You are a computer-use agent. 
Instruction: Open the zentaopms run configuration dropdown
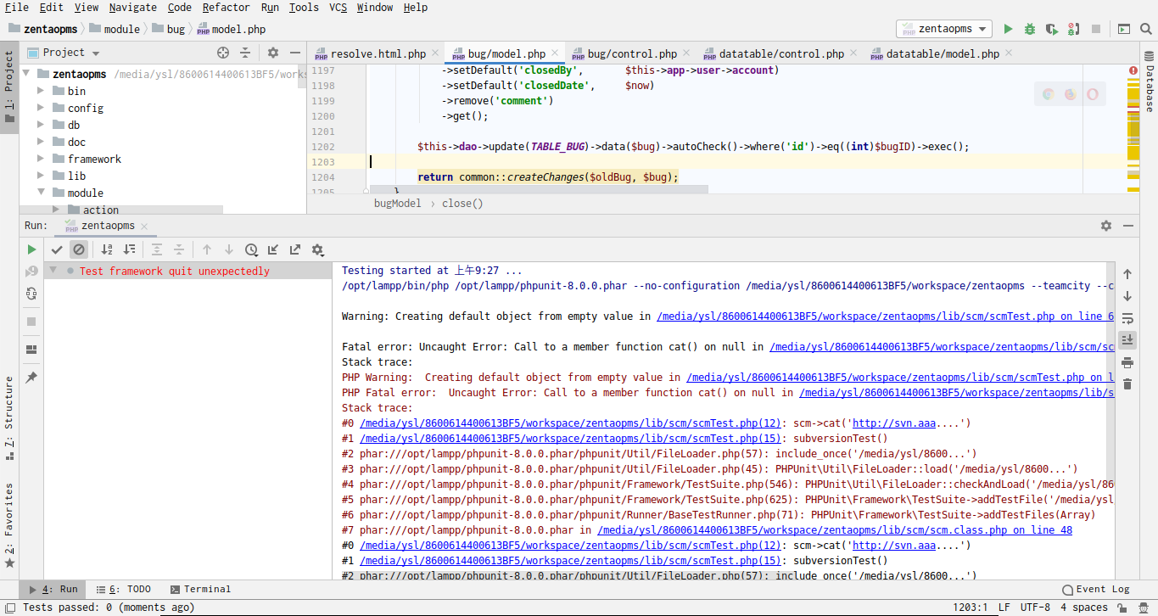[x=944, y=29]
